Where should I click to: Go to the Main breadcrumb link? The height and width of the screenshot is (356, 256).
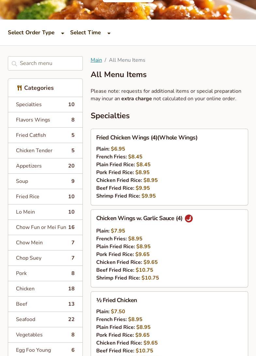96,60
